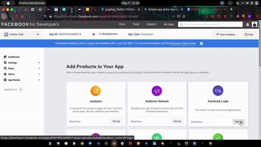The height and width of the screenshot is (147, 261).
Task: Set Up Audience Network product
Action: 177,121
